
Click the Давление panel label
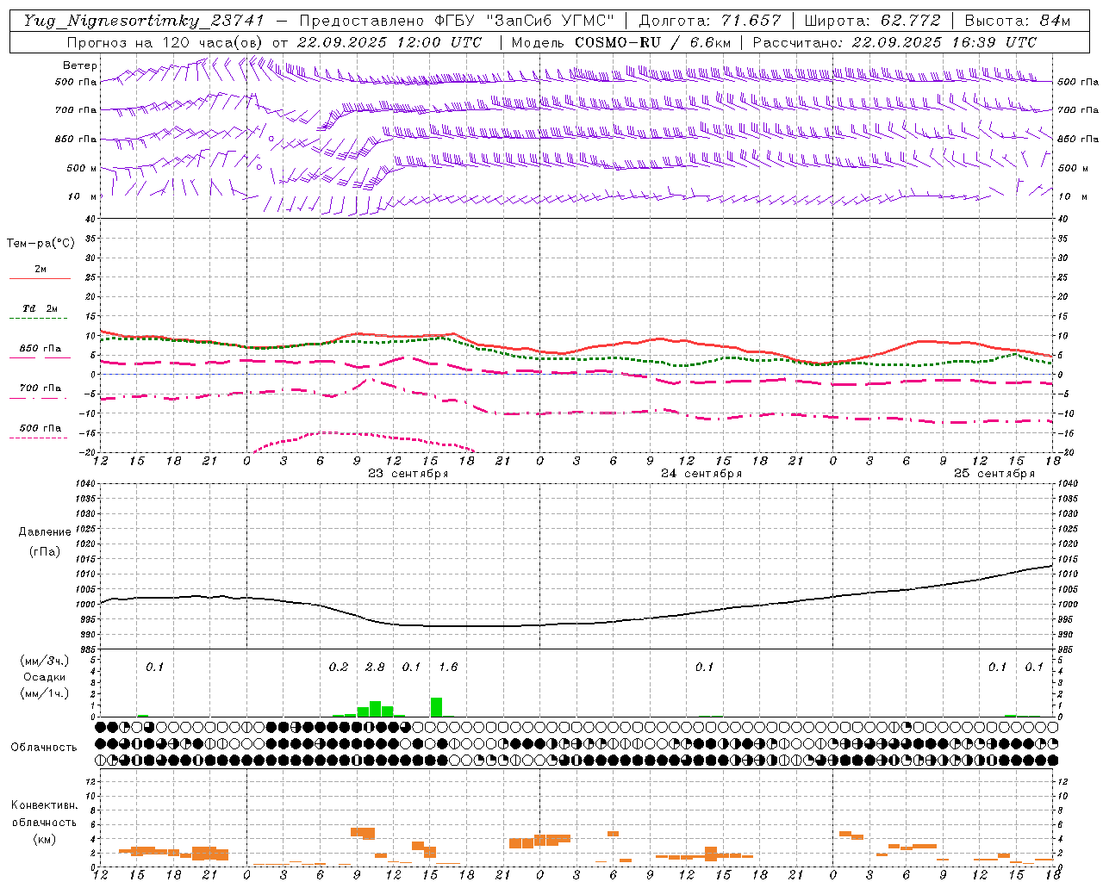45,532
